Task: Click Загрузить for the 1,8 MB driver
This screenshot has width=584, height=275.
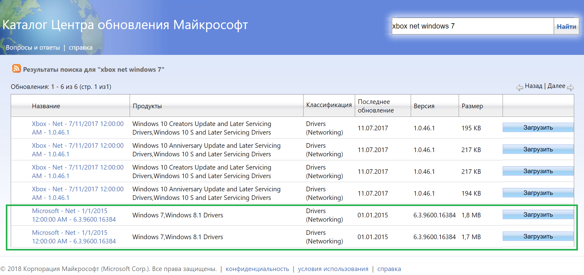Action: 538,215
